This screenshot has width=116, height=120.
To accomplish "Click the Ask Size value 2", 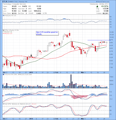I will [x=26, y=9].
